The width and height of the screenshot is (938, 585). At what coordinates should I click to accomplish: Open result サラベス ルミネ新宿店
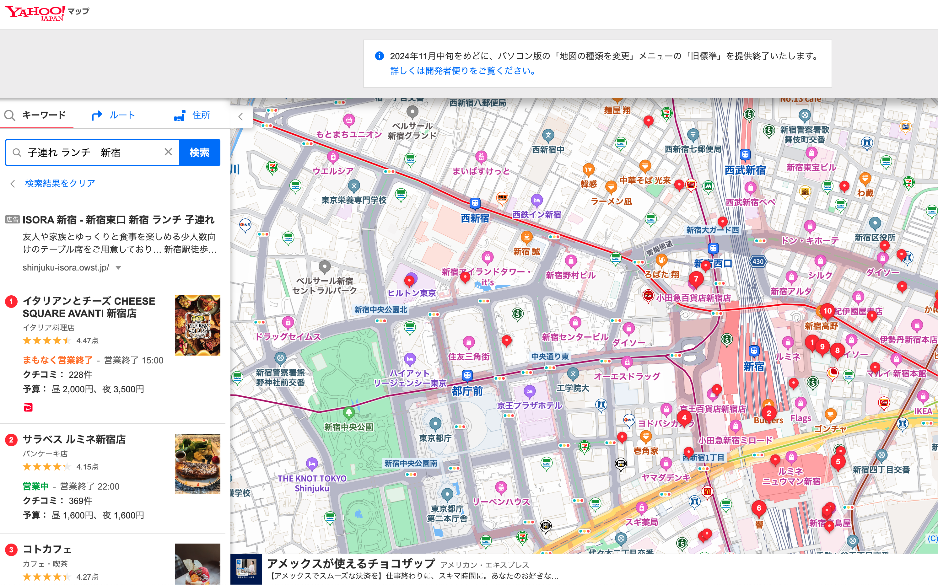74,439
